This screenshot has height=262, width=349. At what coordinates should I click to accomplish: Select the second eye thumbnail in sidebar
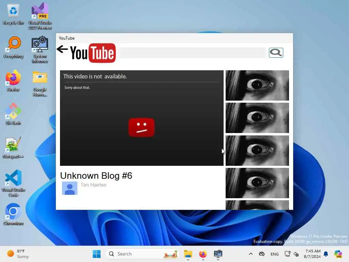pyautogui.click(x=257, y=118)
